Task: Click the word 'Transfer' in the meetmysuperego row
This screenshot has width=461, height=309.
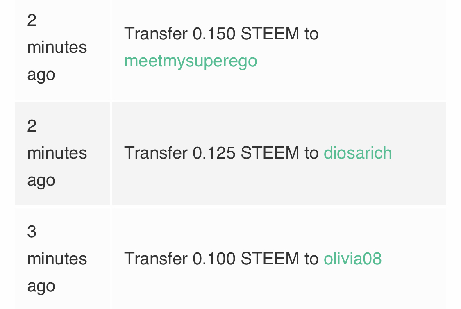Action: [x=156, y=34]
